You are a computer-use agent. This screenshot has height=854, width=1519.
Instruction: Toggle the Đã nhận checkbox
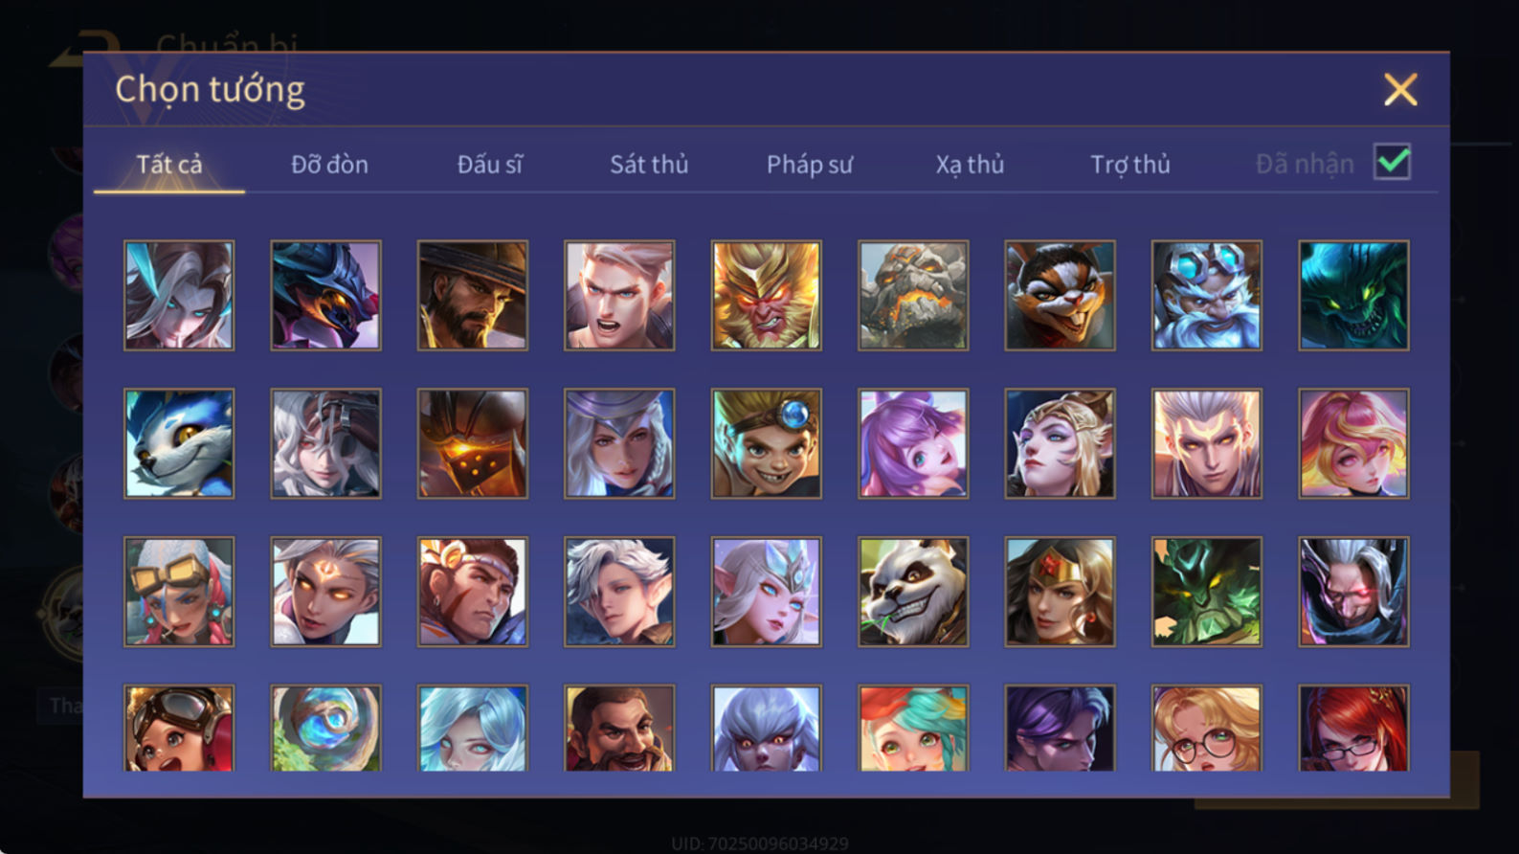[x=1392, y=162]
